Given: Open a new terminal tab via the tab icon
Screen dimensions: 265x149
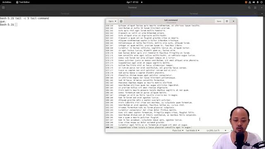Looking at the screenshot, I should (x=3, y=7).
